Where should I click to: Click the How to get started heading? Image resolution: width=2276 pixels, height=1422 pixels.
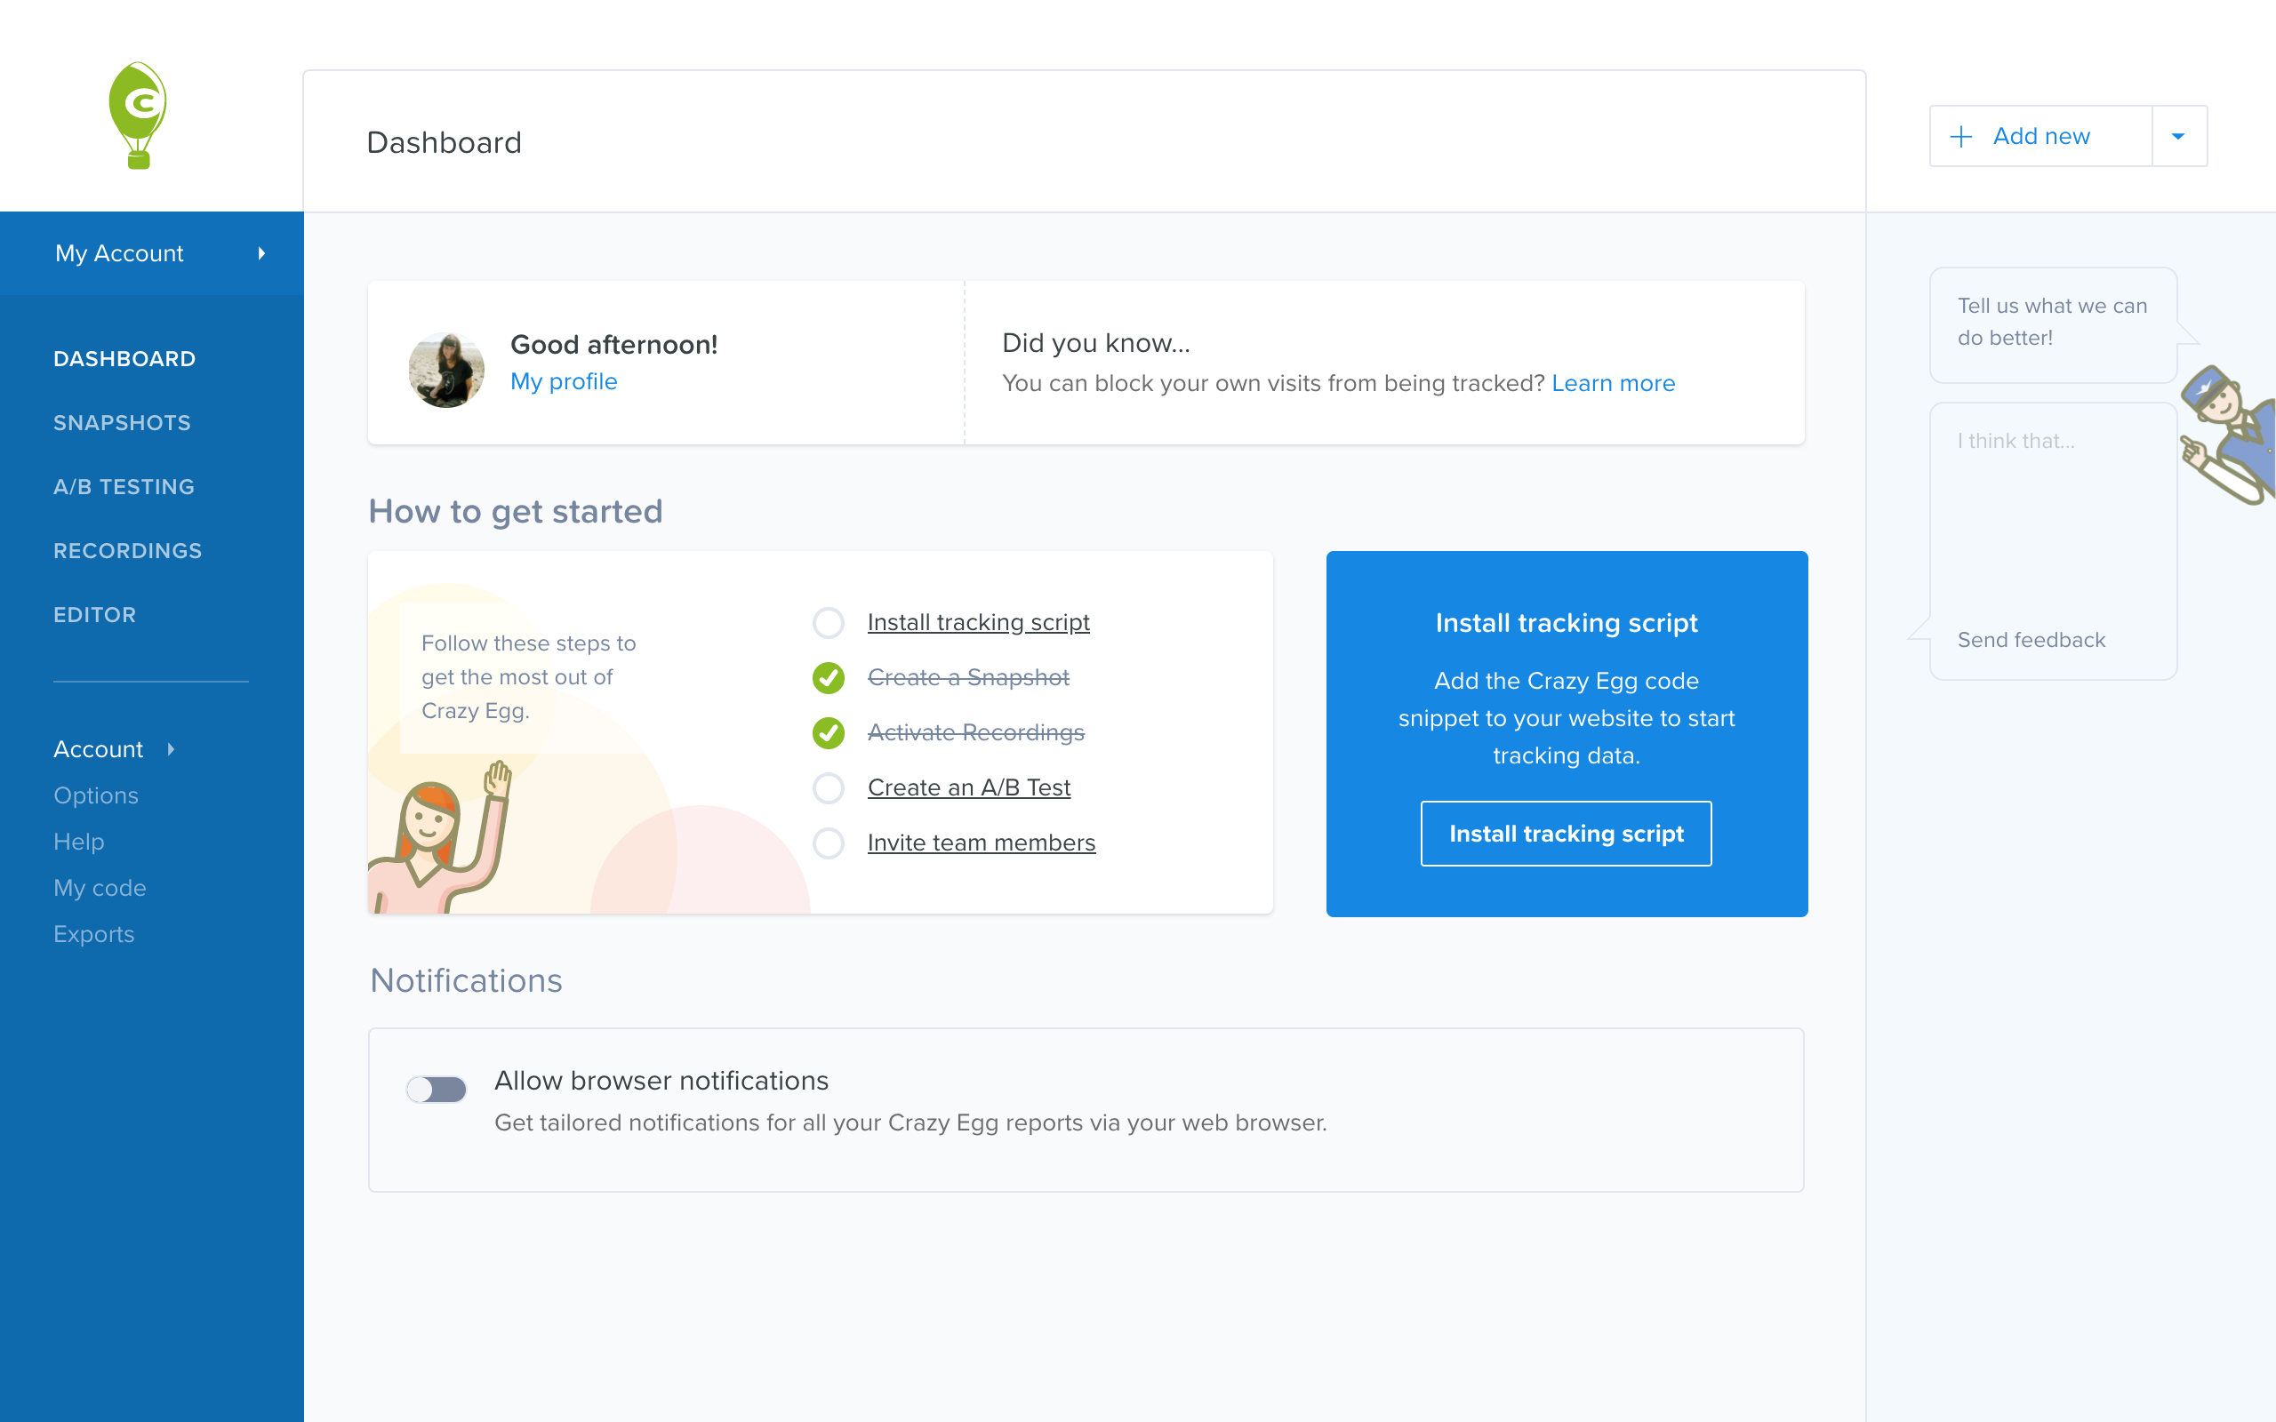(x=516, y=512)
